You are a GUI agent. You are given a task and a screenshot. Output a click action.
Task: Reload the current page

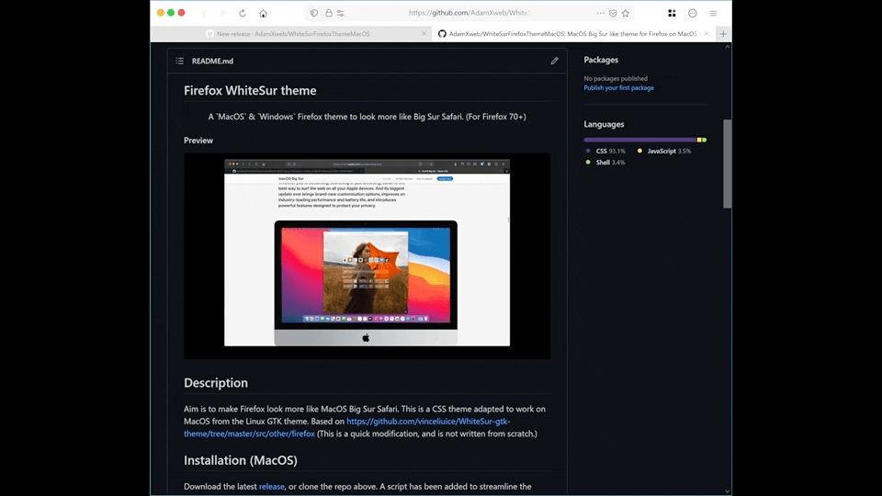click(243, 13)
